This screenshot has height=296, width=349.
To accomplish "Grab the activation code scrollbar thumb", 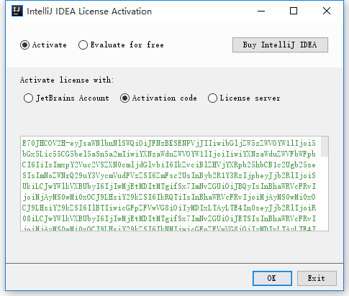I will (325, 147).
